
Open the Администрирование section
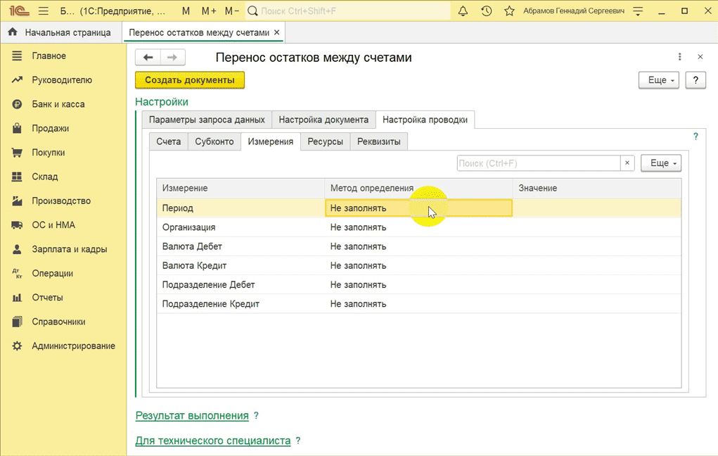coord(73,346)
